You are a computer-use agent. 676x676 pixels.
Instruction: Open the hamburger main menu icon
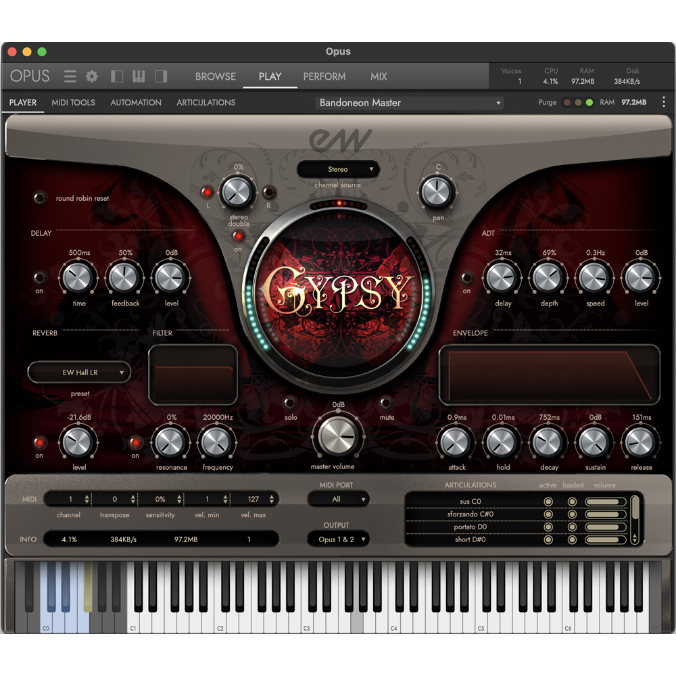point(70,76)
